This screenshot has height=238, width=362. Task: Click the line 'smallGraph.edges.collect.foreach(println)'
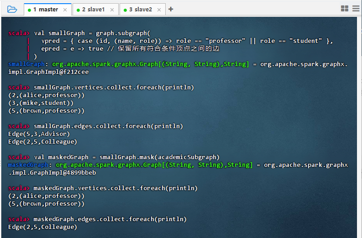pyautogui.click(x=108, y=126)
